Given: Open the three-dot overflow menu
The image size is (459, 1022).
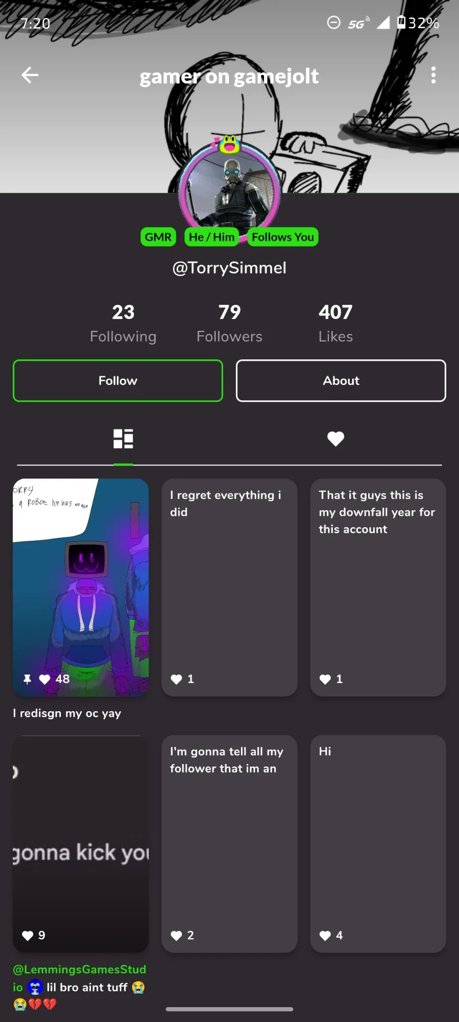Looking at the screenshot, I should (433, 75).
